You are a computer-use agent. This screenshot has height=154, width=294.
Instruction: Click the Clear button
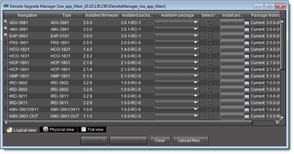pyautogui.click(x=160, y=140)
